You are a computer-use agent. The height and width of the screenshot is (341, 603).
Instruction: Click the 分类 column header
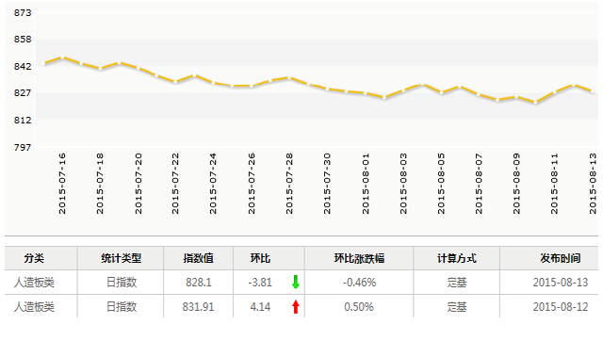34,258
